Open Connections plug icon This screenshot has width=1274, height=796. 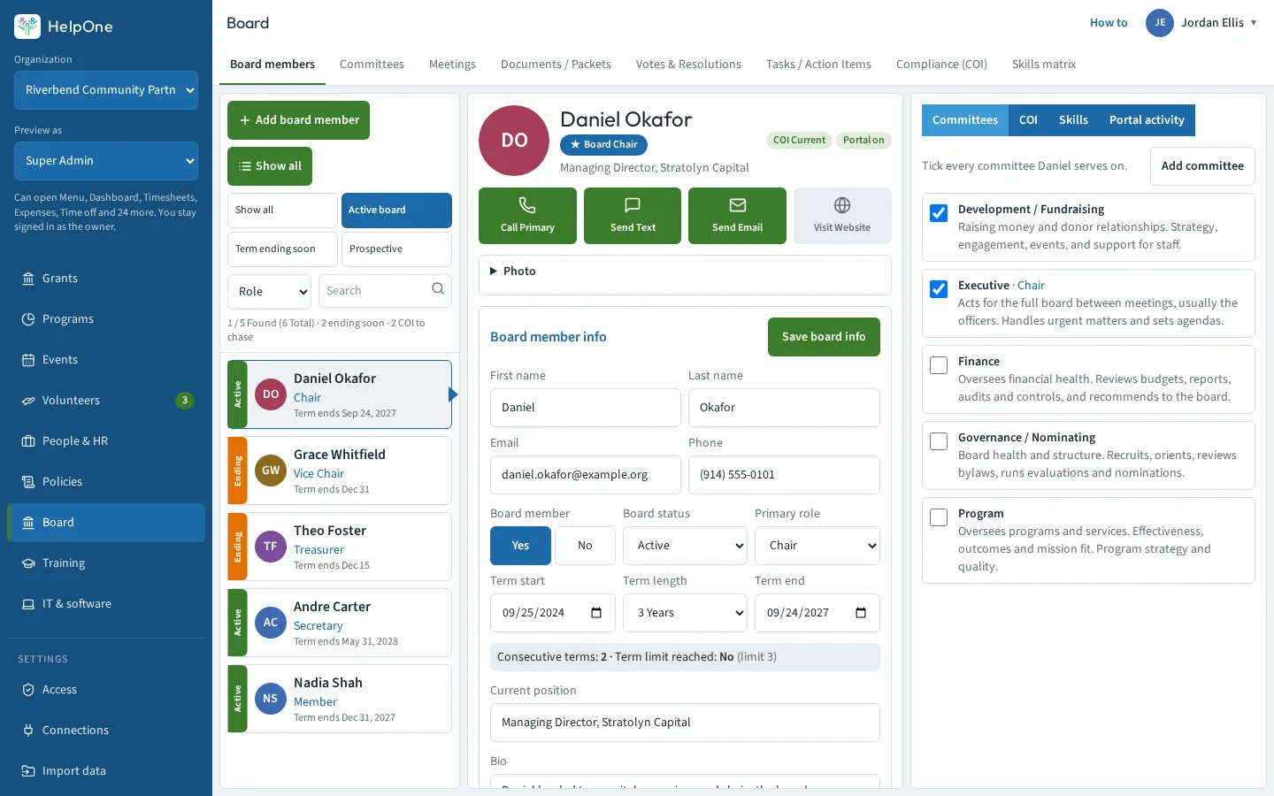(28, 731)
